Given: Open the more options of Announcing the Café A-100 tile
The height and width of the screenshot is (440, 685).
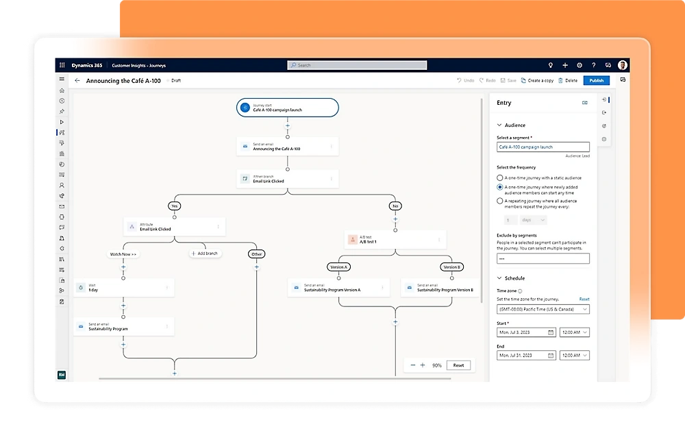Looking at the screenshot, I should tap(331, 147).
